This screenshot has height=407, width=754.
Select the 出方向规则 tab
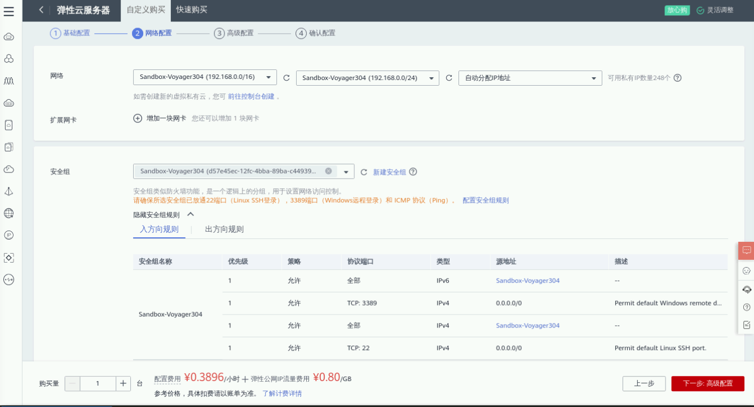click(x=224, y=229)
